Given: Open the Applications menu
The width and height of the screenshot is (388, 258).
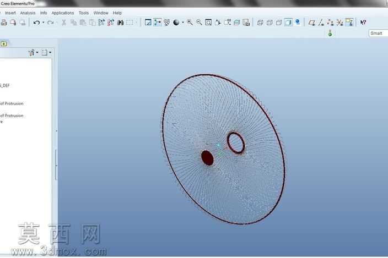Looking at the screenshot, I should [63, 13].
